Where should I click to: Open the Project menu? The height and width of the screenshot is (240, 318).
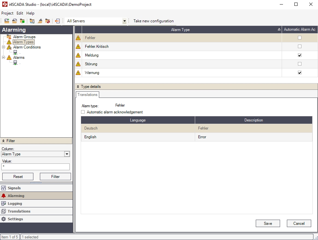click(x=7, y=13)
